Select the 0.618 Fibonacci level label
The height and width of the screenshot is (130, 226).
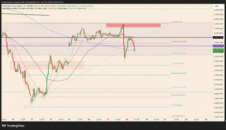[x=179, y=73]
